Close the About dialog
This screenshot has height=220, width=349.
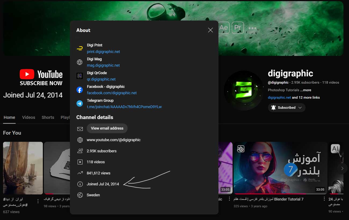tap(210, 30)
